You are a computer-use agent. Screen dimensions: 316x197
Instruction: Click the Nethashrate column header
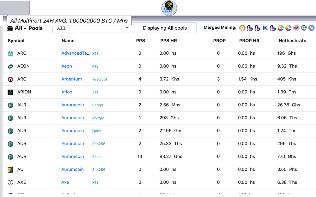click(292, 40)
